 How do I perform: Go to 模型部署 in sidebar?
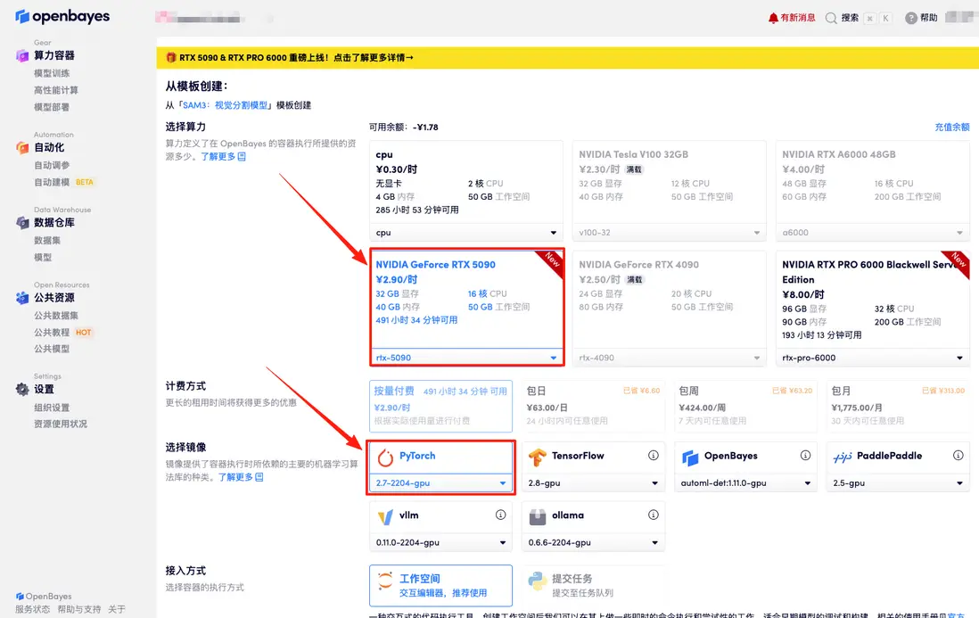[x=52, y=107]
